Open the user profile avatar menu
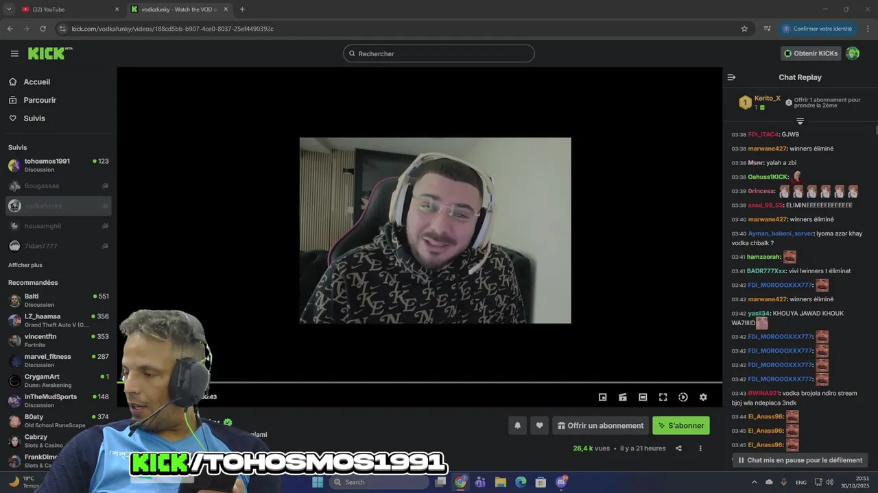The image size is (878, 493). (x=853, y=53)
